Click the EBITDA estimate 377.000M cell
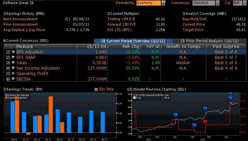The image size is (248, 141). pos(92,79)
